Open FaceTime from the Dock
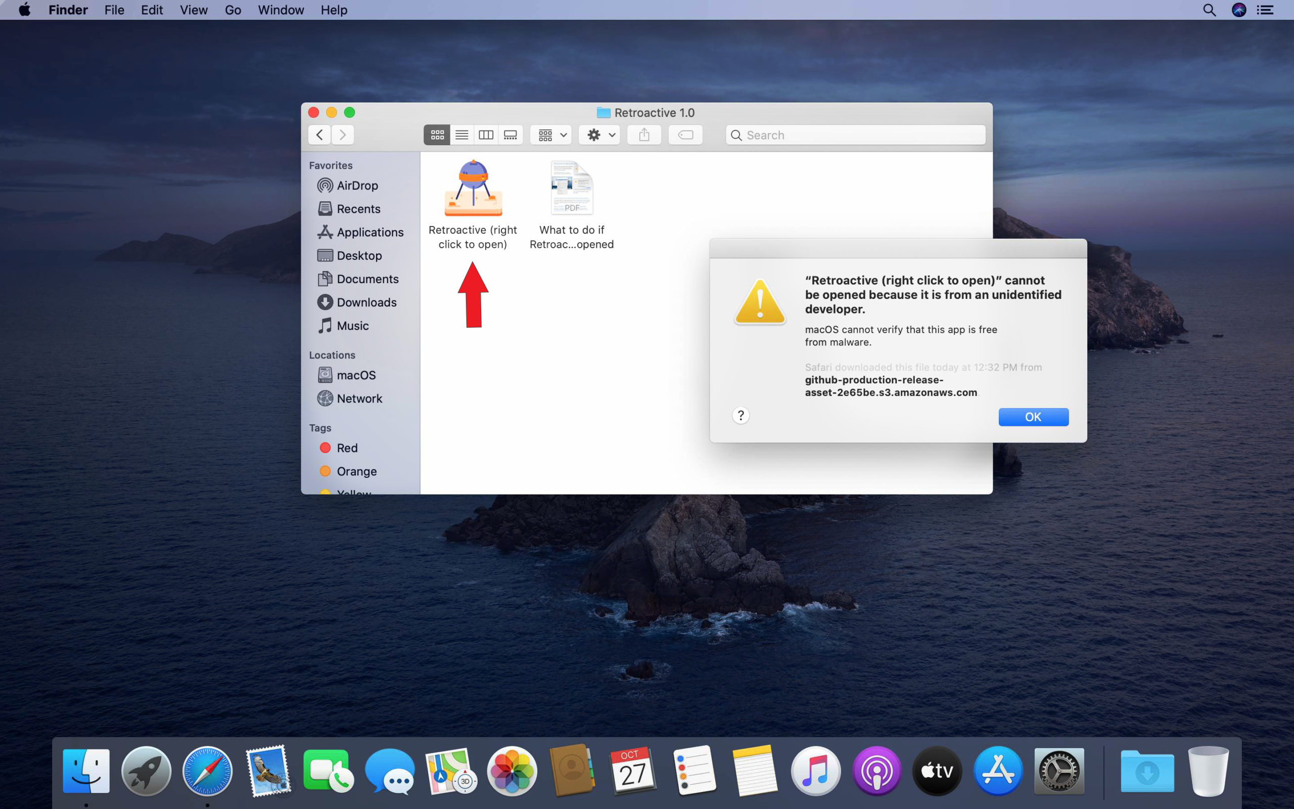This screenshot has height=809, width=1294. pyautogui.click(x=329, y=771)
